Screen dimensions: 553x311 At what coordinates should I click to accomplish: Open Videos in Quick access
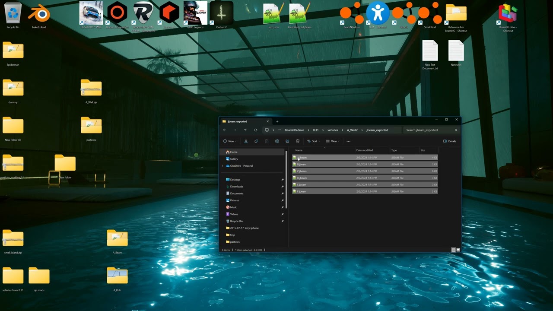click(253, 214)
